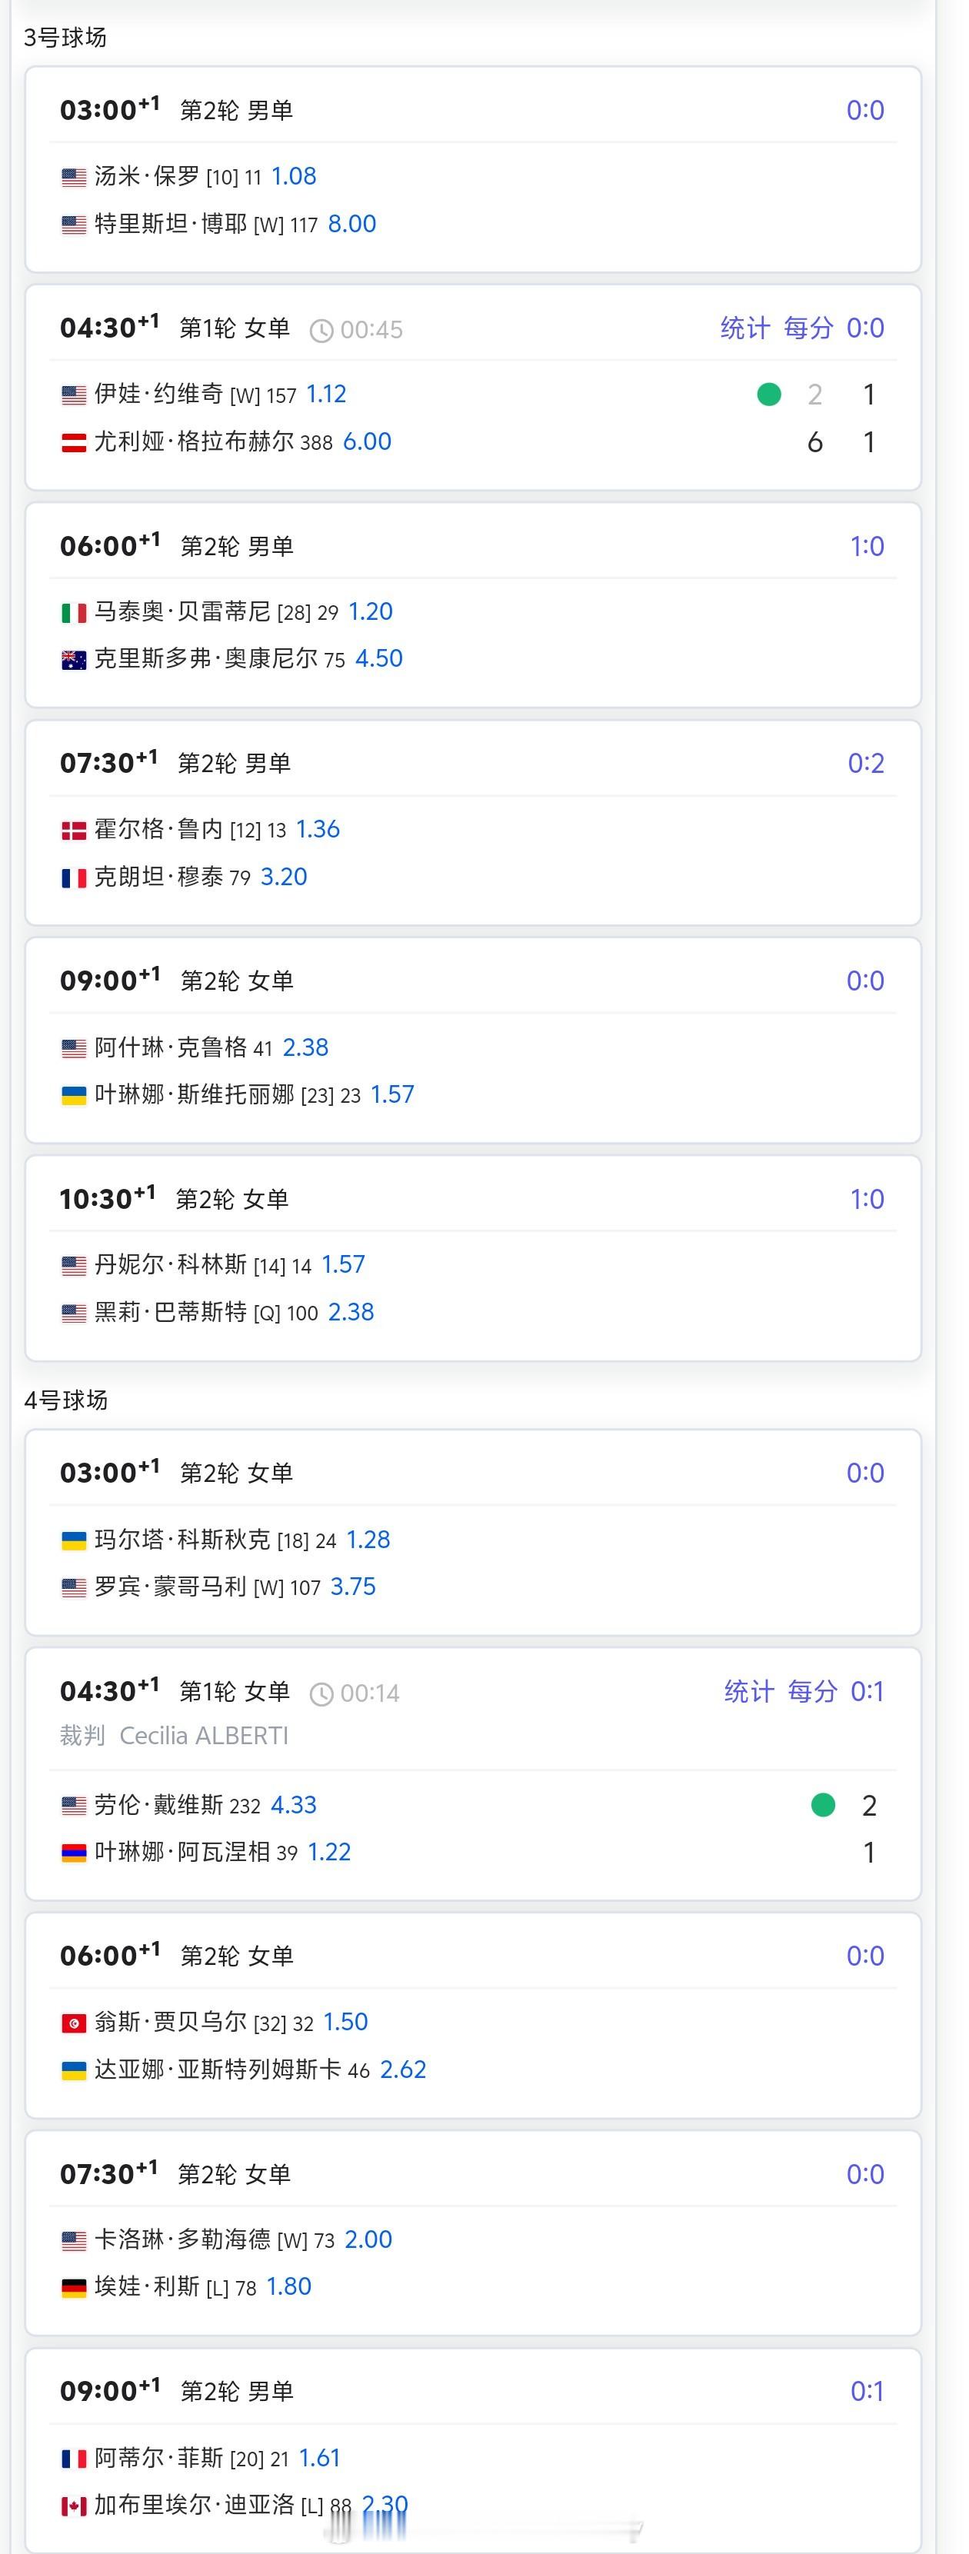Click the 0:2 head-to-head score of the 鲁内 match
This screenshot has width=969, height=2554.
[x=866, y=764]
